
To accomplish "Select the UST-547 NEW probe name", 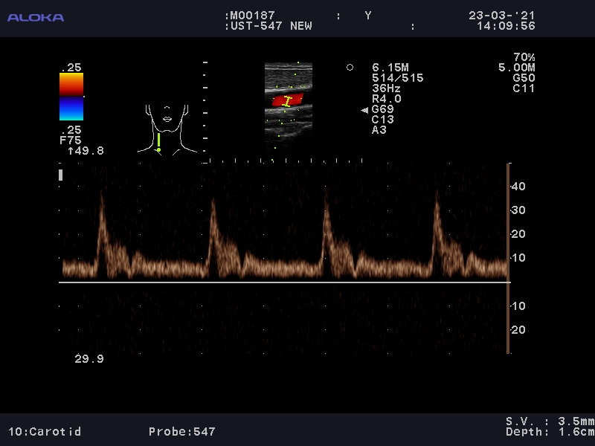I will [270, 26].
